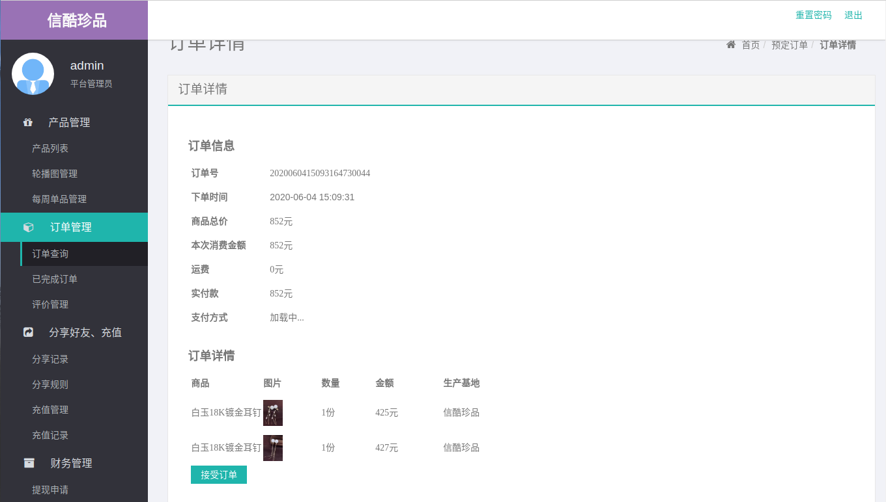This screenshot has width=886, height=502.
Task: Click the admin user avatar
Action: coord(33,73)
